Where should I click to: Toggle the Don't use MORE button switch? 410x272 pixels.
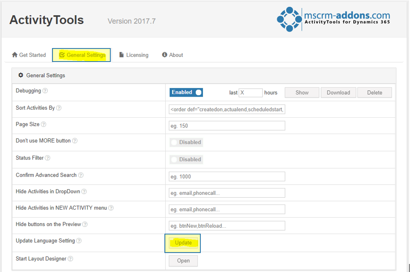tap(186, 143)
